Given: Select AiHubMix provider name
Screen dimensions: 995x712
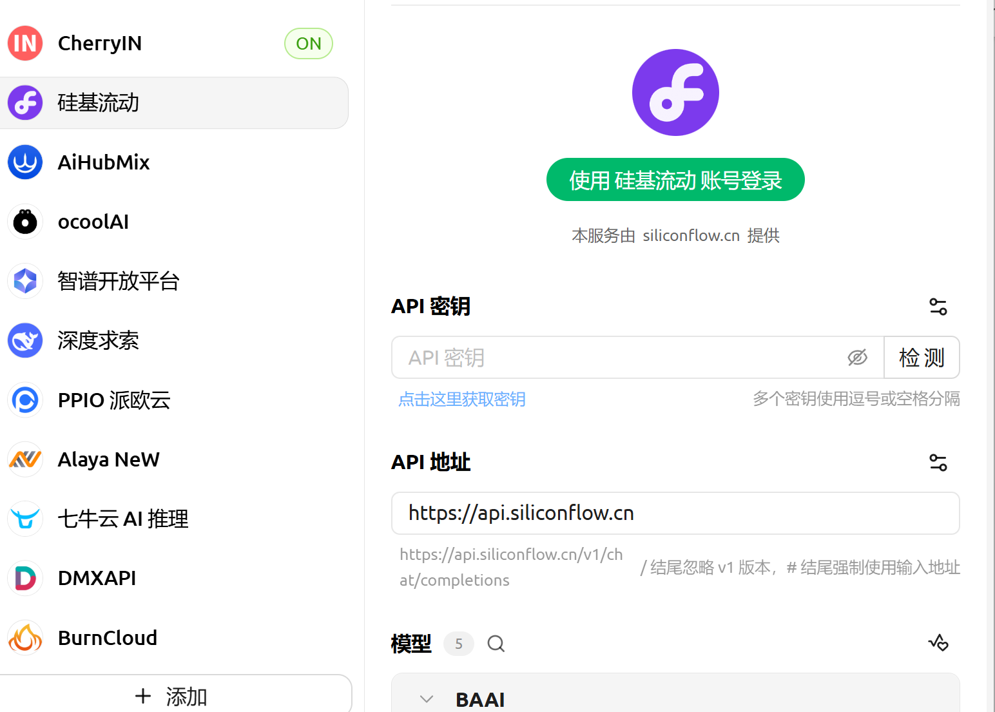Looking at the screenshot, I should click(x=104, y=162).
